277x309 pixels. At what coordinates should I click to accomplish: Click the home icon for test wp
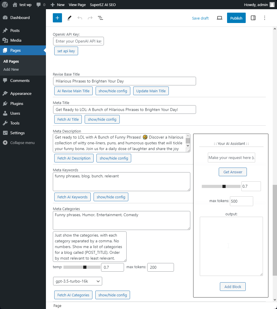pyautogui.click(x=15, y=5)
